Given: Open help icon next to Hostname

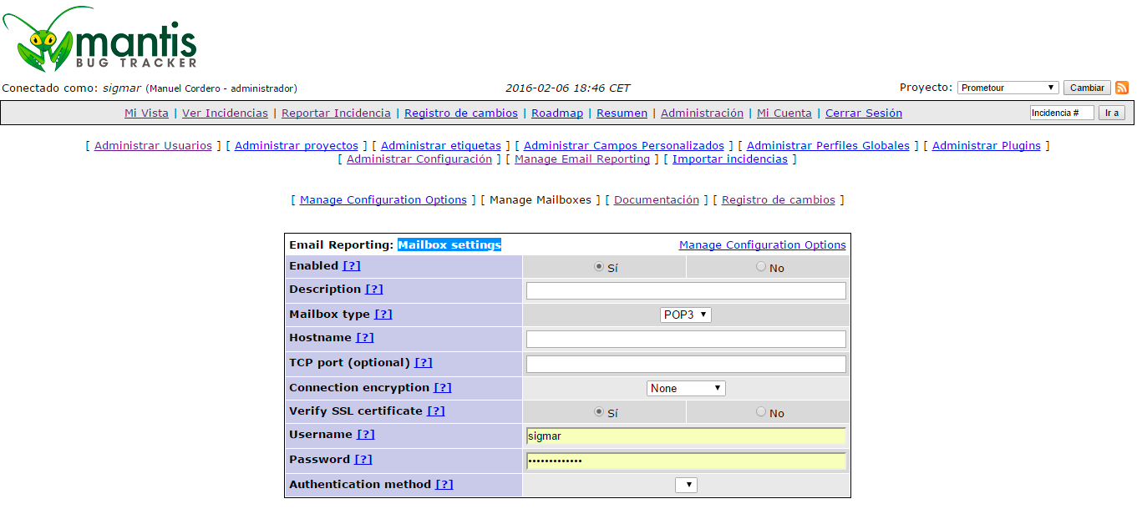Looking at the screenshot, I should [364, 338].
